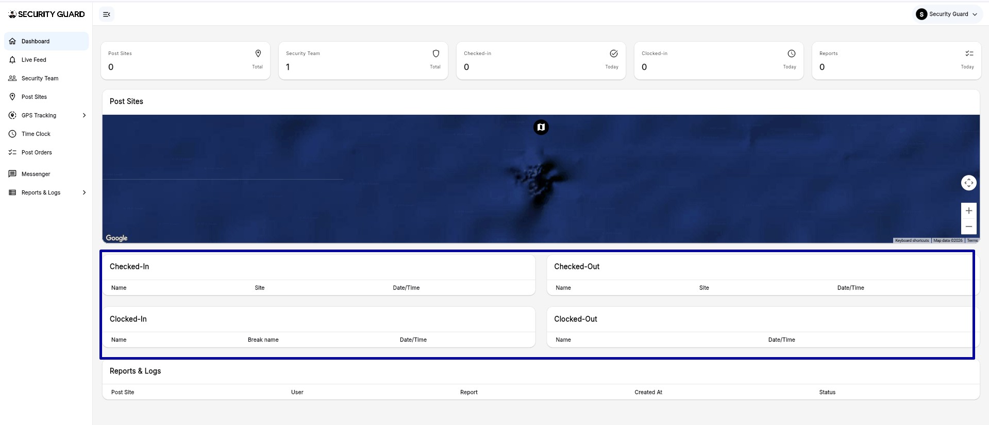Collapse the sidebar with the menu toggle icon
This screenshot has width=989, height=425.
(x=107, y=14)
